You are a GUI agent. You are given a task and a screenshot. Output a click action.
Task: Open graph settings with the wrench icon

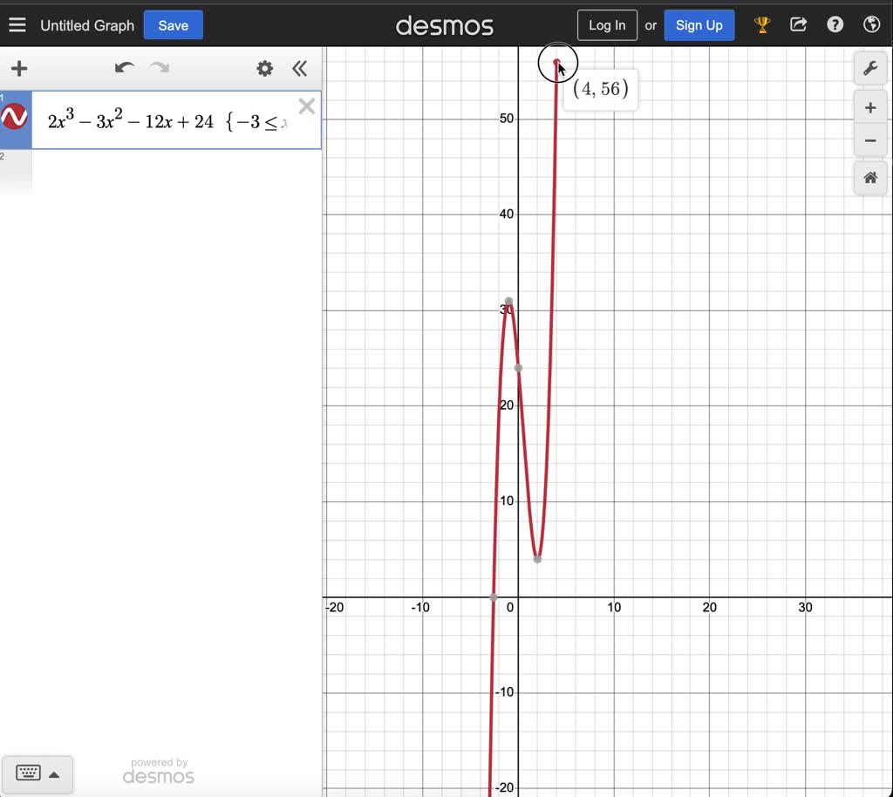870,67
